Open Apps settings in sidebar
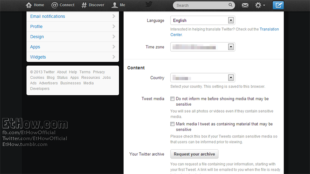The image size is (310, 174). click(x=73, y=47)
